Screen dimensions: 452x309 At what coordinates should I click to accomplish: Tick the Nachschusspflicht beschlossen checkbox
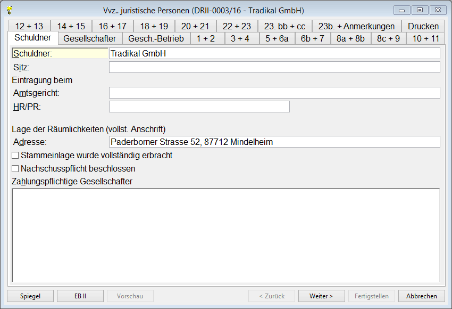coord(15,169)
